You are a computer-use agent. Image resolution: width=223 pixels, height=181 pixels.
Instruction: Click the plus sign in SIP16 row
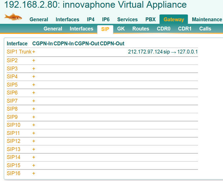(34, 173)
